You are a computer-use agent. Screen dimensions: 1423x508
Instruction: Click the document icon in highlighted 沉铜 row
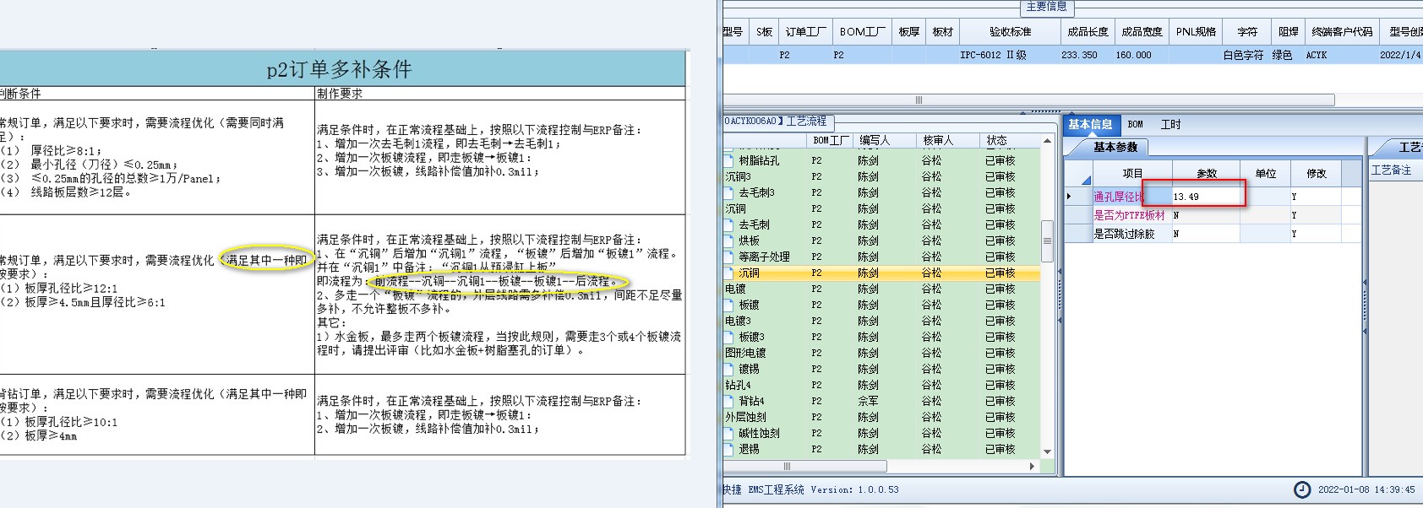(729, 273)
